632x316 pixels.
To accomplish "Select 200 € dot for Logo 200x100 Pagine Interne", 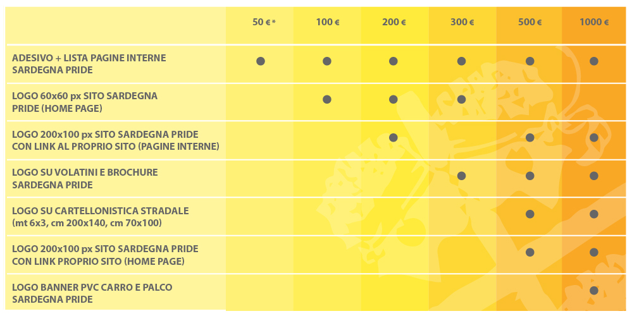I will coord(393,138).
